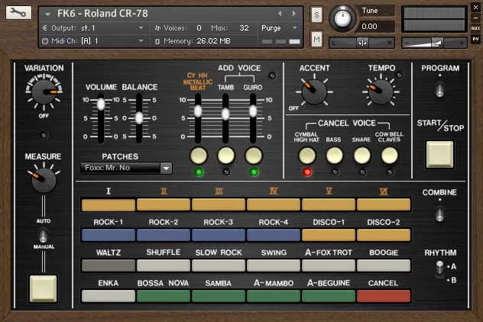This screenshot has height=322, width=483.
Task: Click the red Cancel pad
Action: coord(384,296)
